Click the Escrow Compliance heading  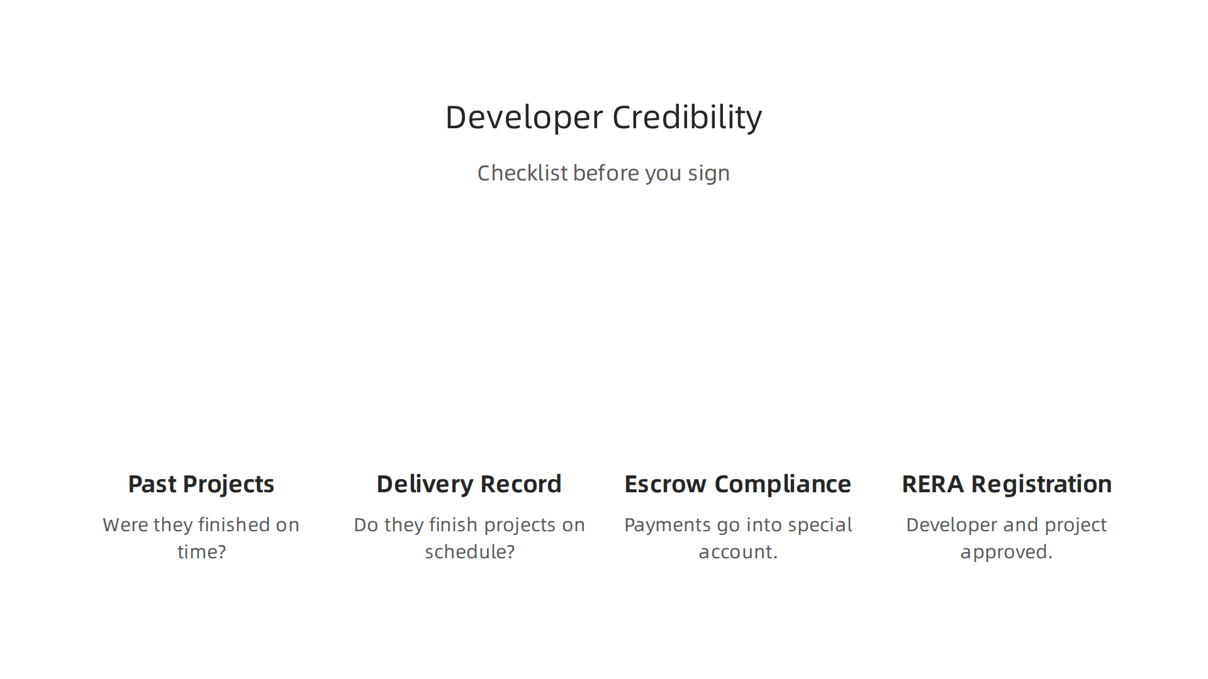tap(738, 484)
